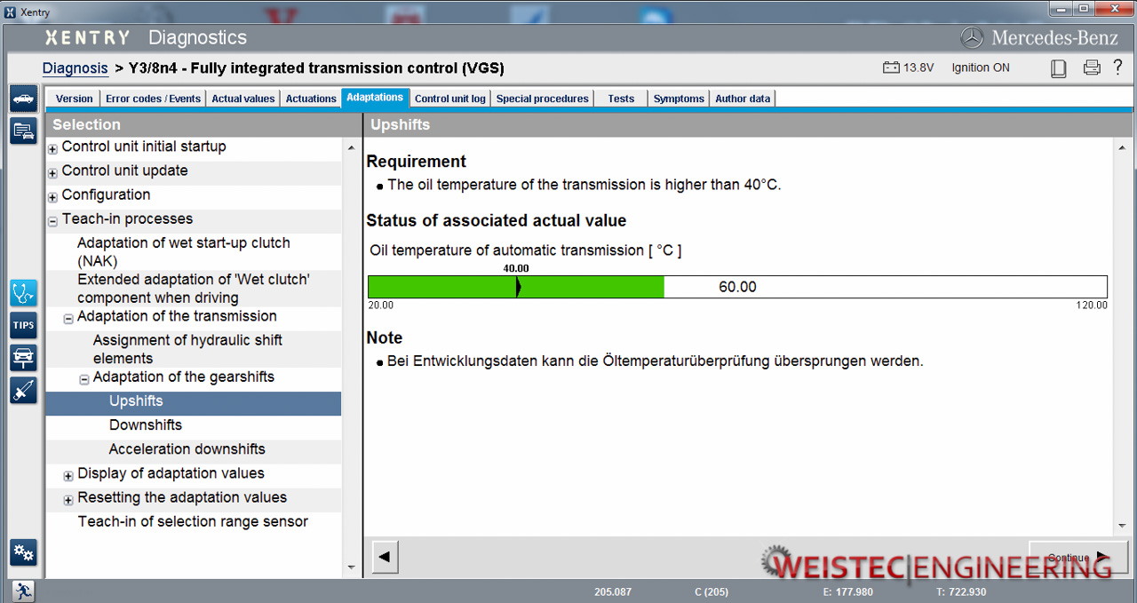Expand Display of adaptation values node
The width and height of the screenshot is (1137, 603).
click(68, 476)
